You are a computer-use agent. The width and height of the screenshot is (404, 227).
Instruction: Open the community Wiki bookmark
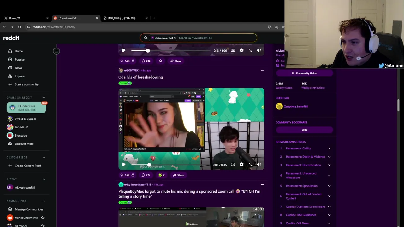coord(304,130)
